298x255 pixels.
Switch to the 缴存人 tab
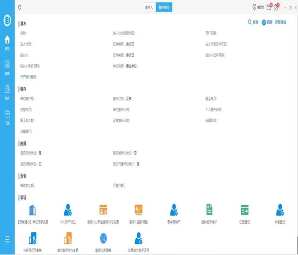(149, 7)
